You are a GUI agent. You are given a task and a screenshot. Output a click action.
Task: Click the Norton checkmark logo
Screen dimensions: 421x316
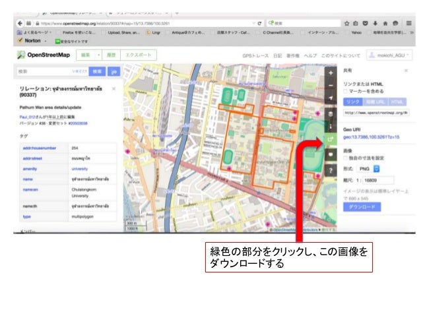(x=20, y=40)
